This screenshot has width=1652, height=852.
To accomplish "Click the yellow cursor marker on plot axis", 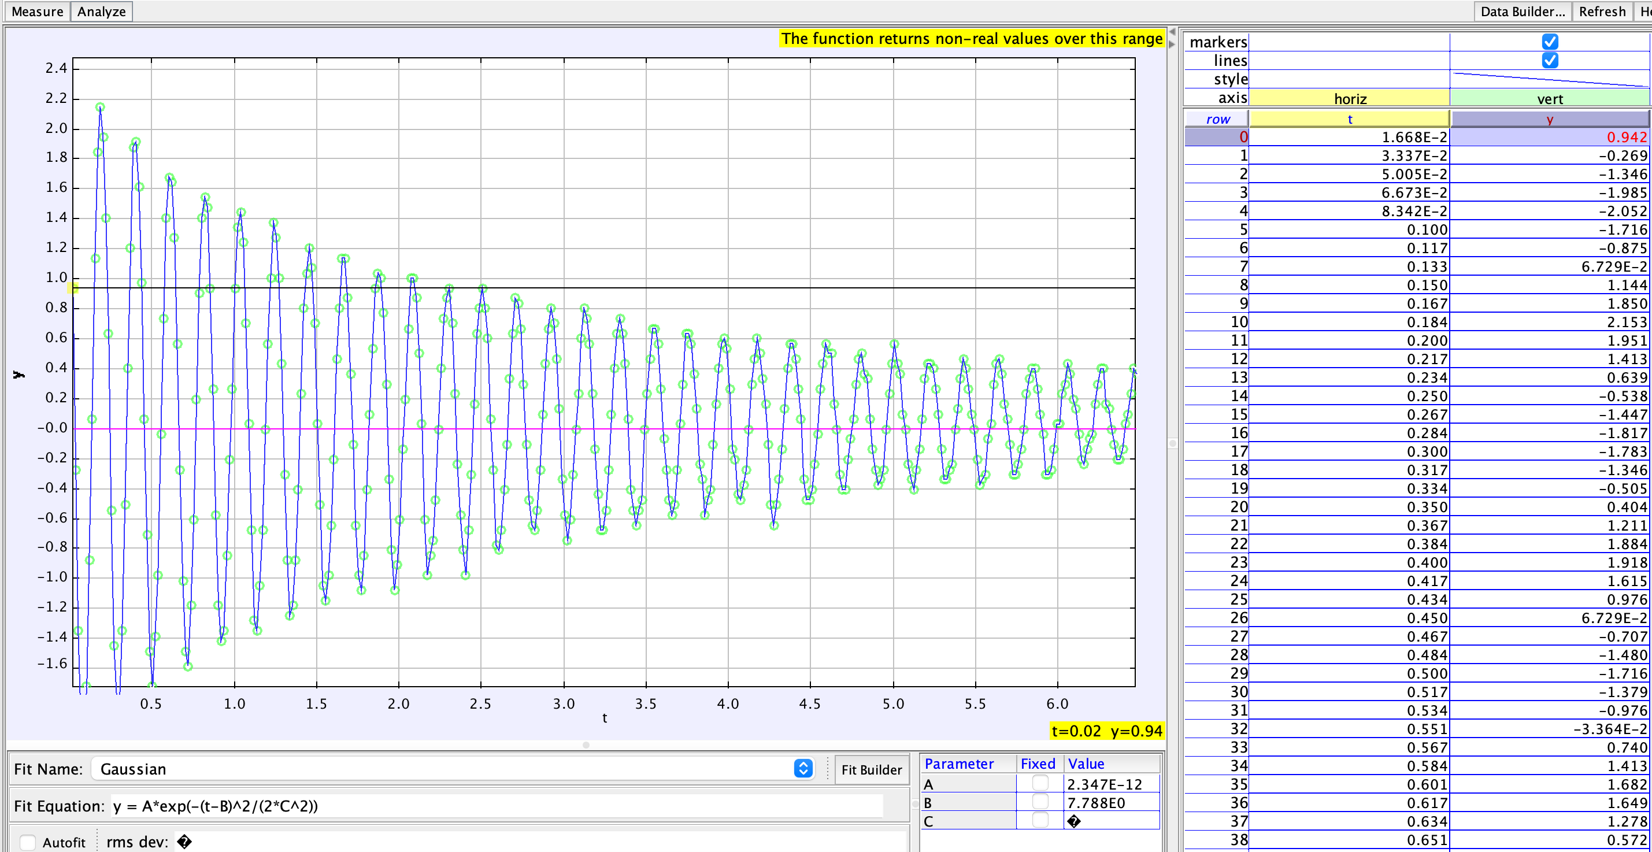I will point(73,288).
